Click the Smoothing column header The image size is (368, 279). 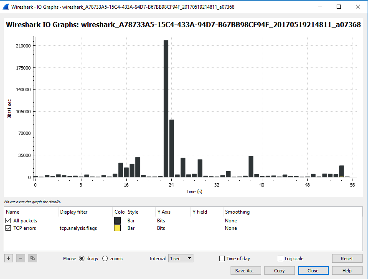(237, 212)
